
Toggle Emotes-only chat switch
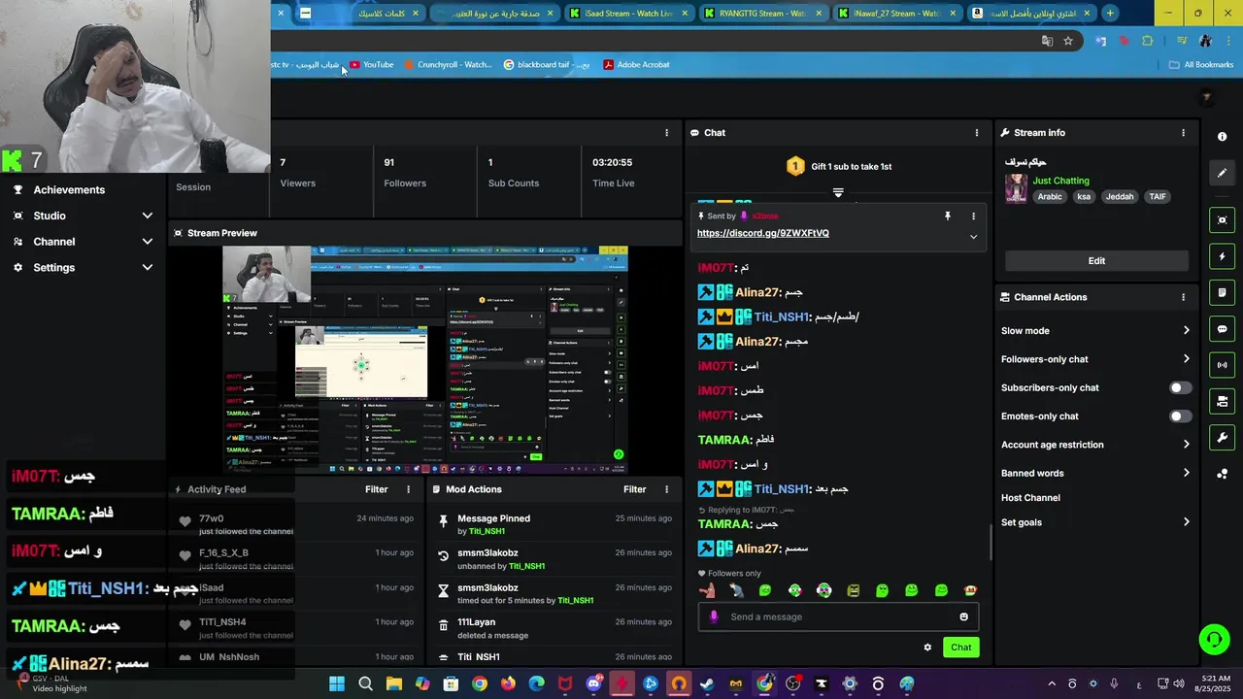[x=1180, y=416]
